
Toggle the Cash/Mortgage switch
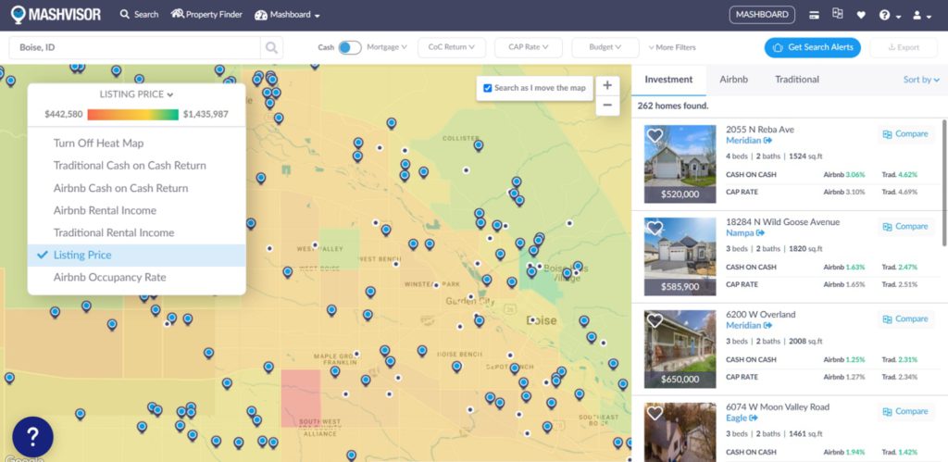[349, 47]
